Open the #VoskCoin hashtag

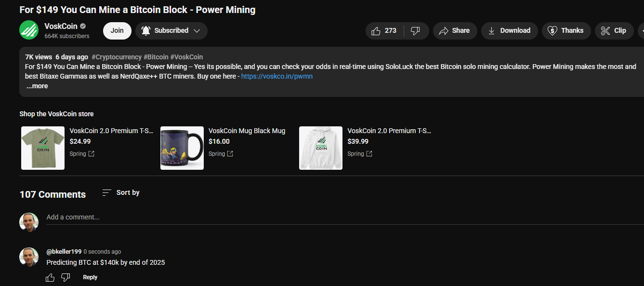[x=186, y=57]
